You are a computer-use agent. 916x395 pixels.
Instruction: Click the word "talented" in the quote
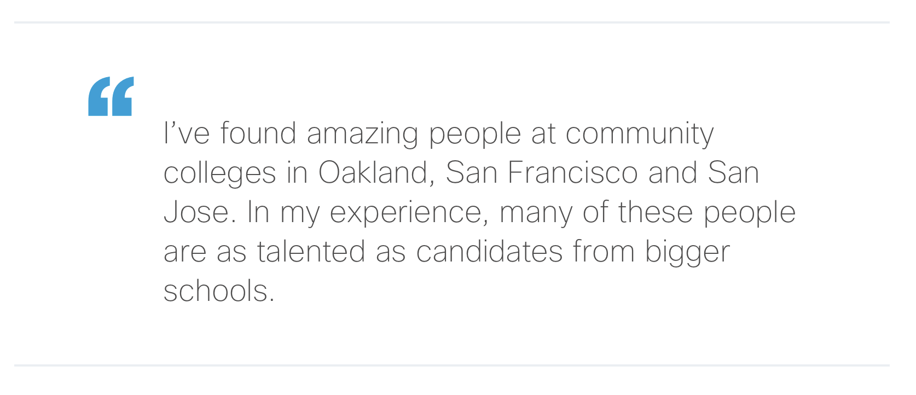[x=311, y=251]
